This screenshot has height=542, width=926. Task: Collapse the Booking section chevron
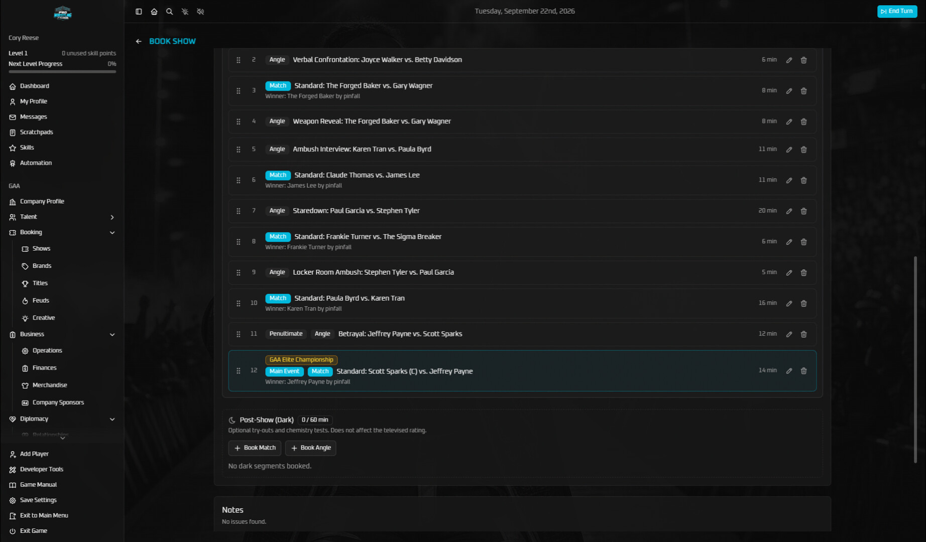tap(112, 232)
